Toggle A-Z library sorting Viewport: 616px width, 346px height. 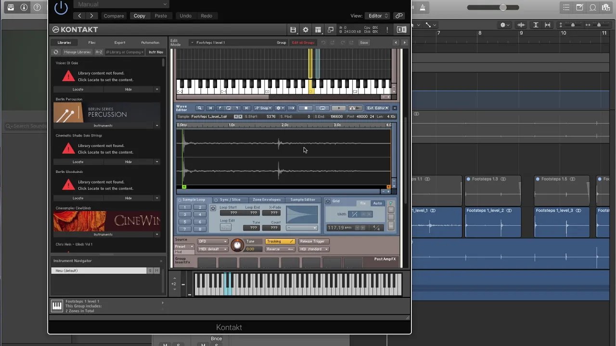coord(99,52)
